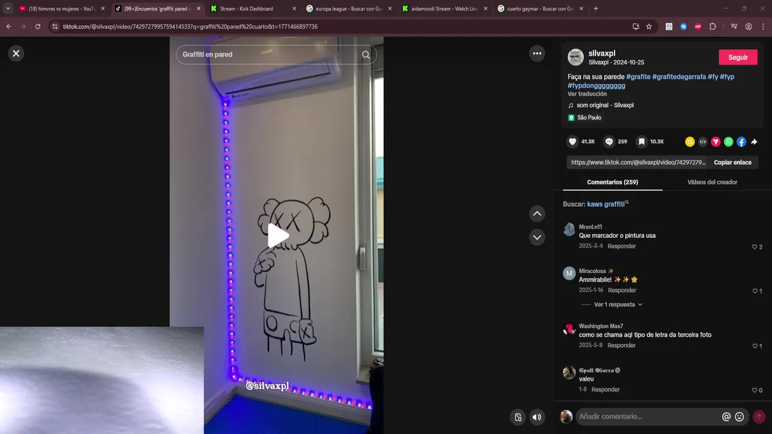Open the Extensions puzzle icon

point(713,27)
